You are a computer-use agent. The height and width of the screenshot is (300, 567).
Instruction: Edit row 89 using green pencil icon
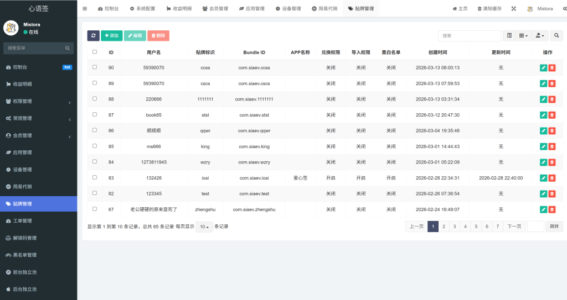tap(543, 83)
